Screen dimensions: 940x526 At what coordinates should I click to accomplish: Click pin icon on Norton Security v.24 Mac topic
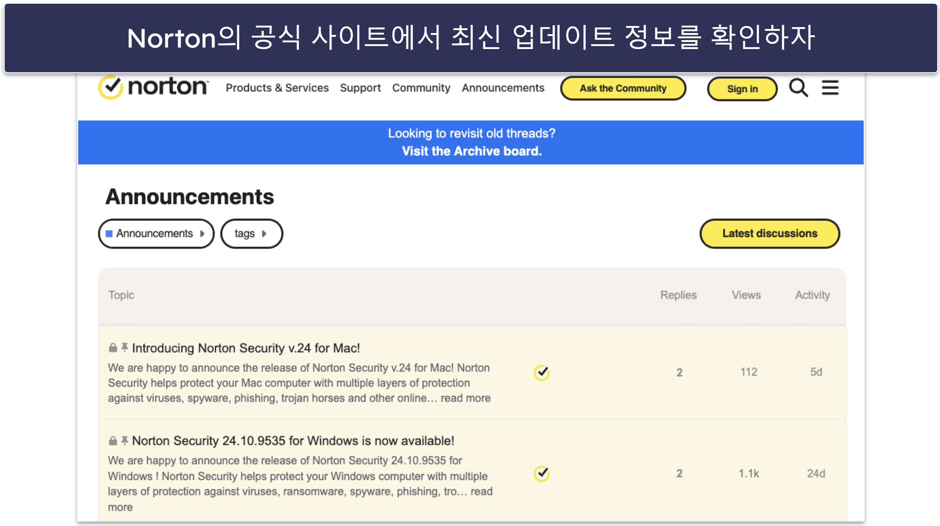pyautogui.click(x=125, y=347)
